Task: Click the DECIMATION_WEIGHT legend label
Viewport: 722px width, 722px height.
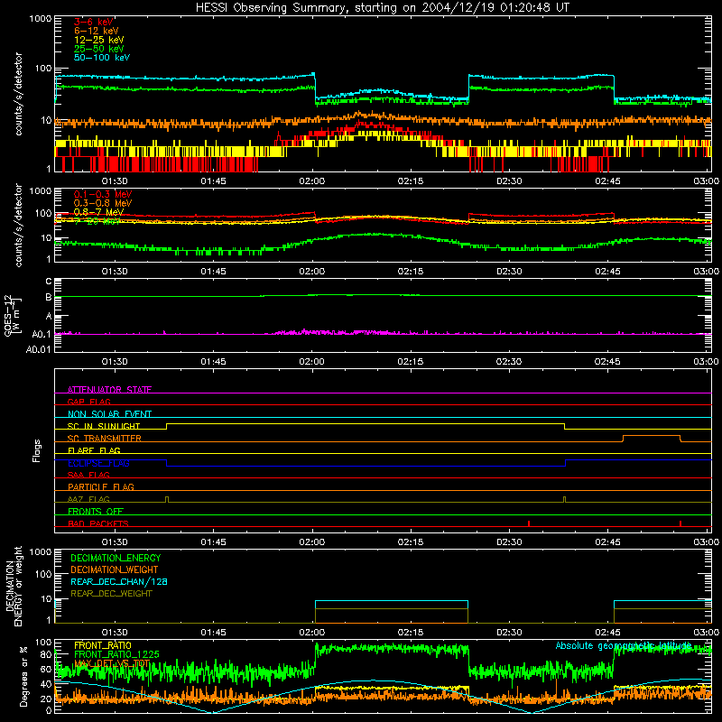Action: click(115, 569)
